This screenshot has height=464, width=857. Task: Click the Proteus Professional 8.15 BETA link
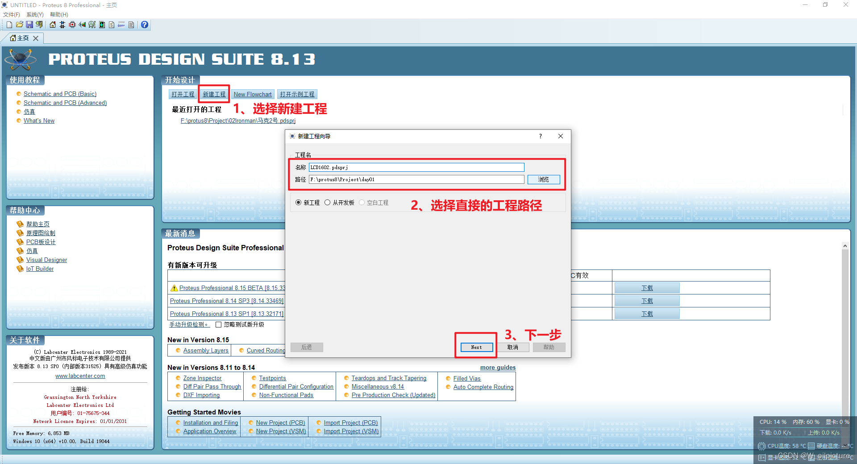[x=232, y=288]
